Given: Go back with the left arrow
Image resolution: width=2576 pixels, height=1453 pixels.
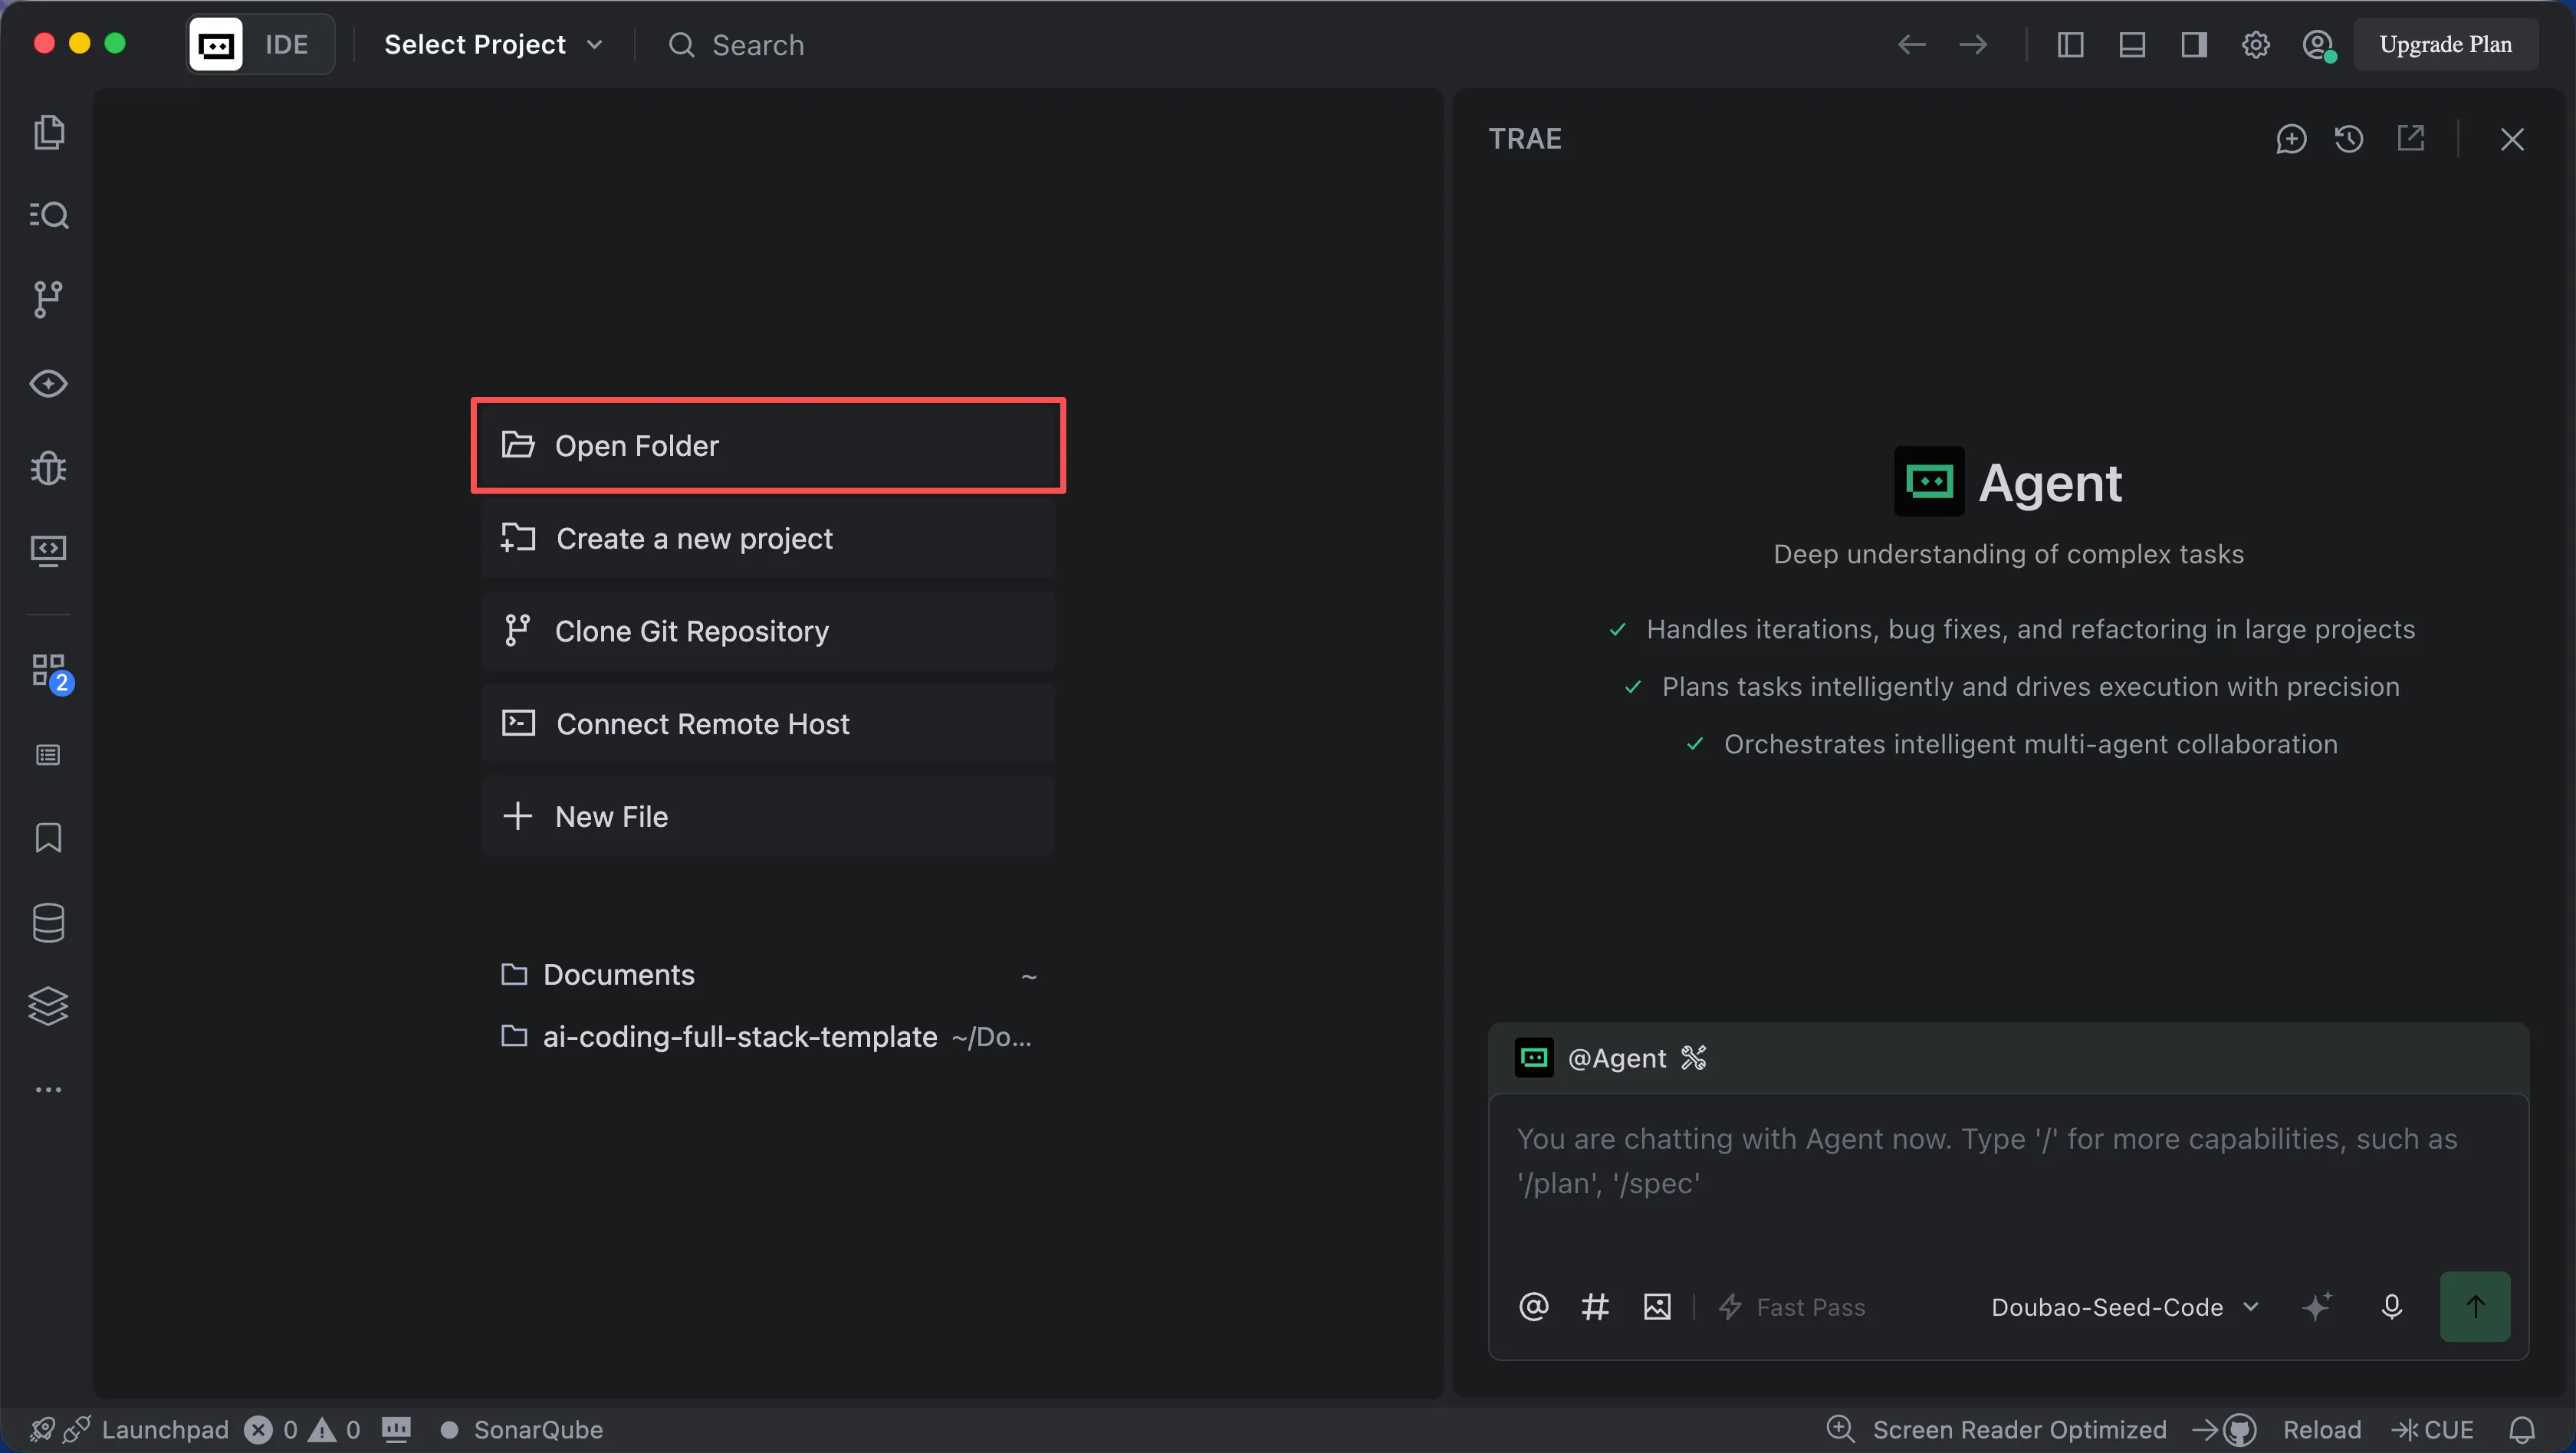Looking at the screenshot, I should [x=1911, y=45].
